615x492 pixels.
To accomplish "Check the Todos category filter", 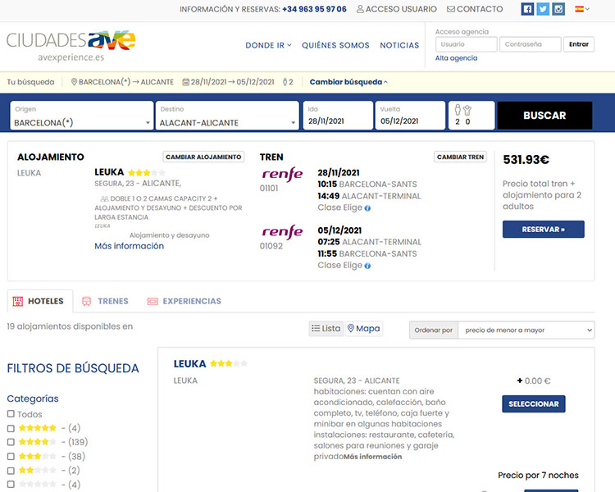I will pyautogui.click(x=11, y=414).
